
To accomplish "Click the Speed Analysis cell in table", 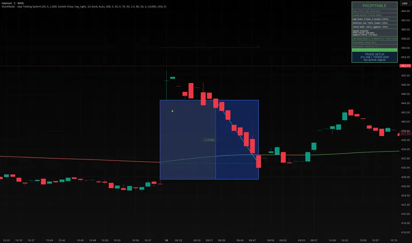I will pyautogui.click(x=374, y=33).
